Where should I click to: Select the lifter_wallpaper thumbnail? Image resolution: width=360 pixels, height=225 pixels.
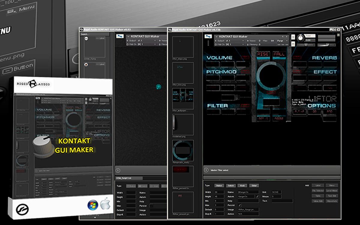pos(183,99)
